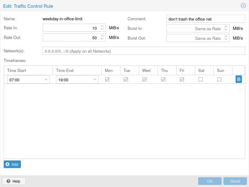
Task: Click into the Comment text field
Action: coord(206,19)
